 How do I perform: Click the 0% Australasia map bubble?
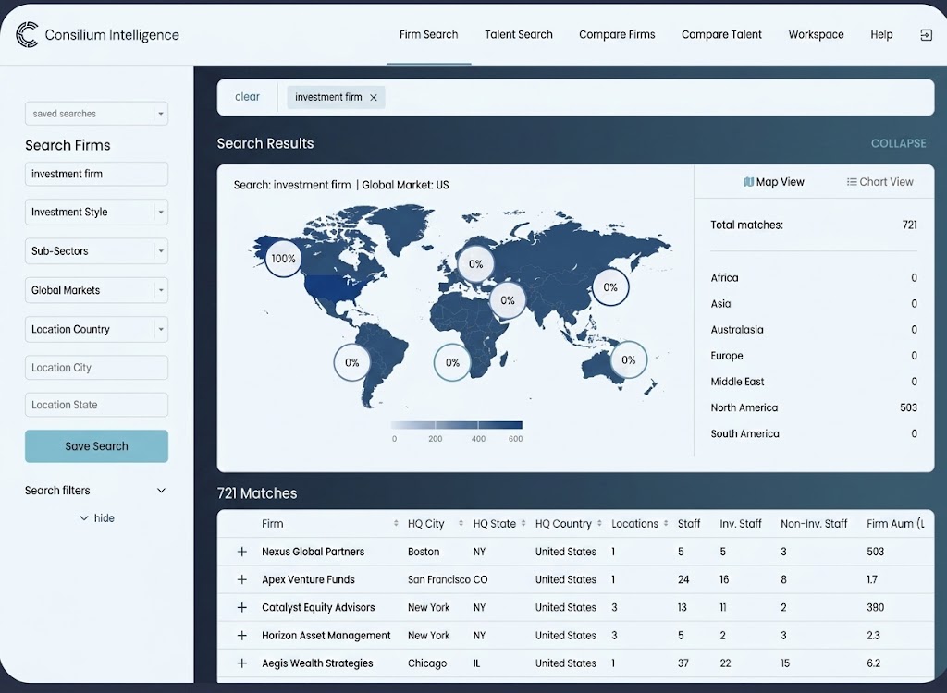pos(628,359)
